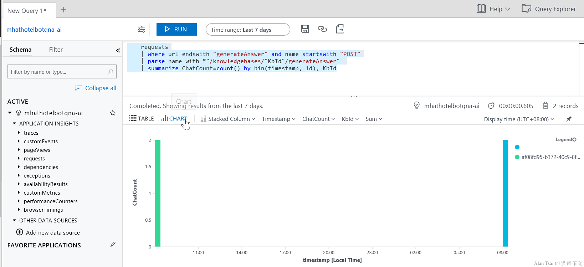
Task: Run the query
Action: [x=176, y=29]
